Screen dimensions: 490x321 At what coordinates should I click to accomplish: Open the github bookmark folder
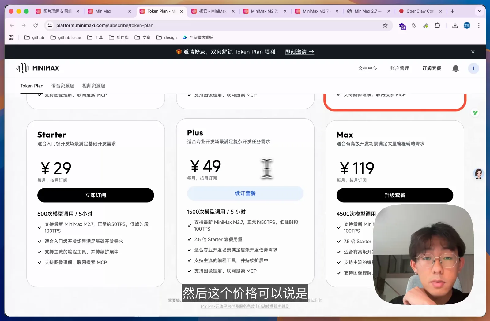click(x=34, y=38)
